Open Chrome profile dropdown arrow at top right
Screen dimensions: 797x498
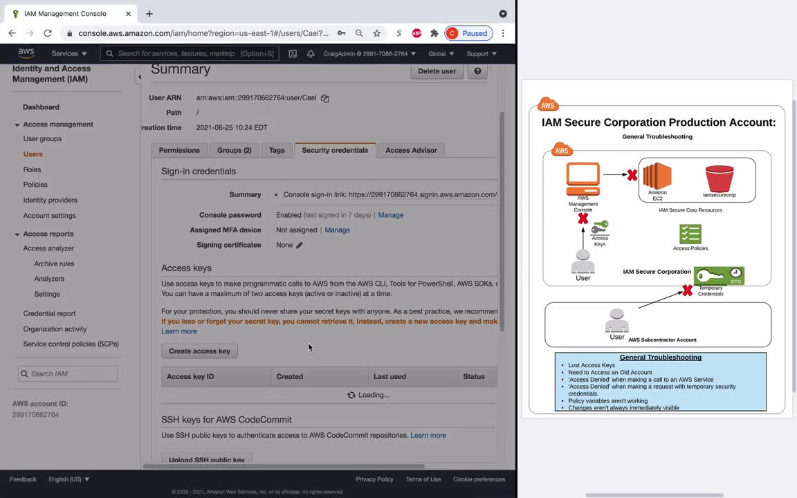pyautogui.click(x=503, y=14)
